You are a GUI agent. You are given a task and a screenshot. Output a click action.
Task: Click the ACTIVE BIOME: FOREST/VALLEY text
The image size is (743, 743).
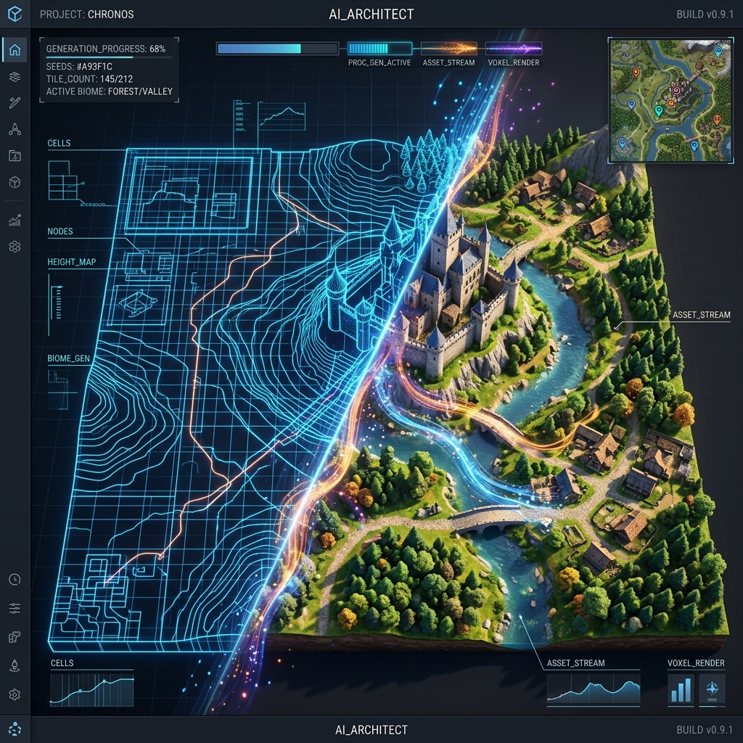[110, 91]
